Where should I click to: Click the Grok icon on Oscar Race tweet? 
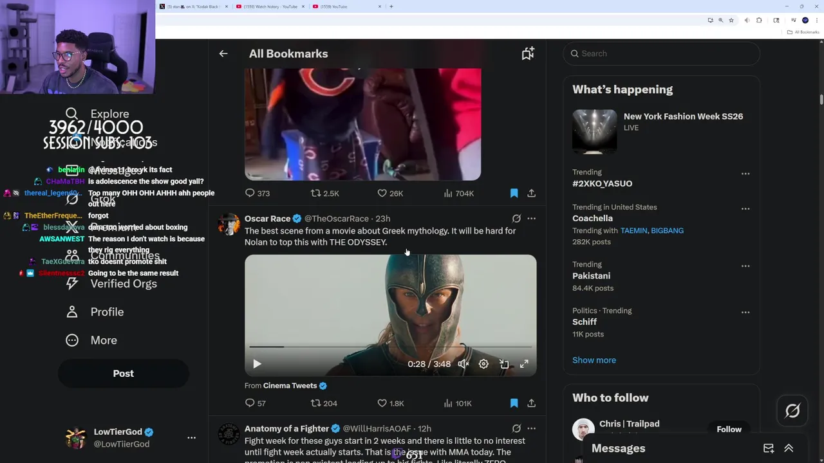click(x=516, y=219)
